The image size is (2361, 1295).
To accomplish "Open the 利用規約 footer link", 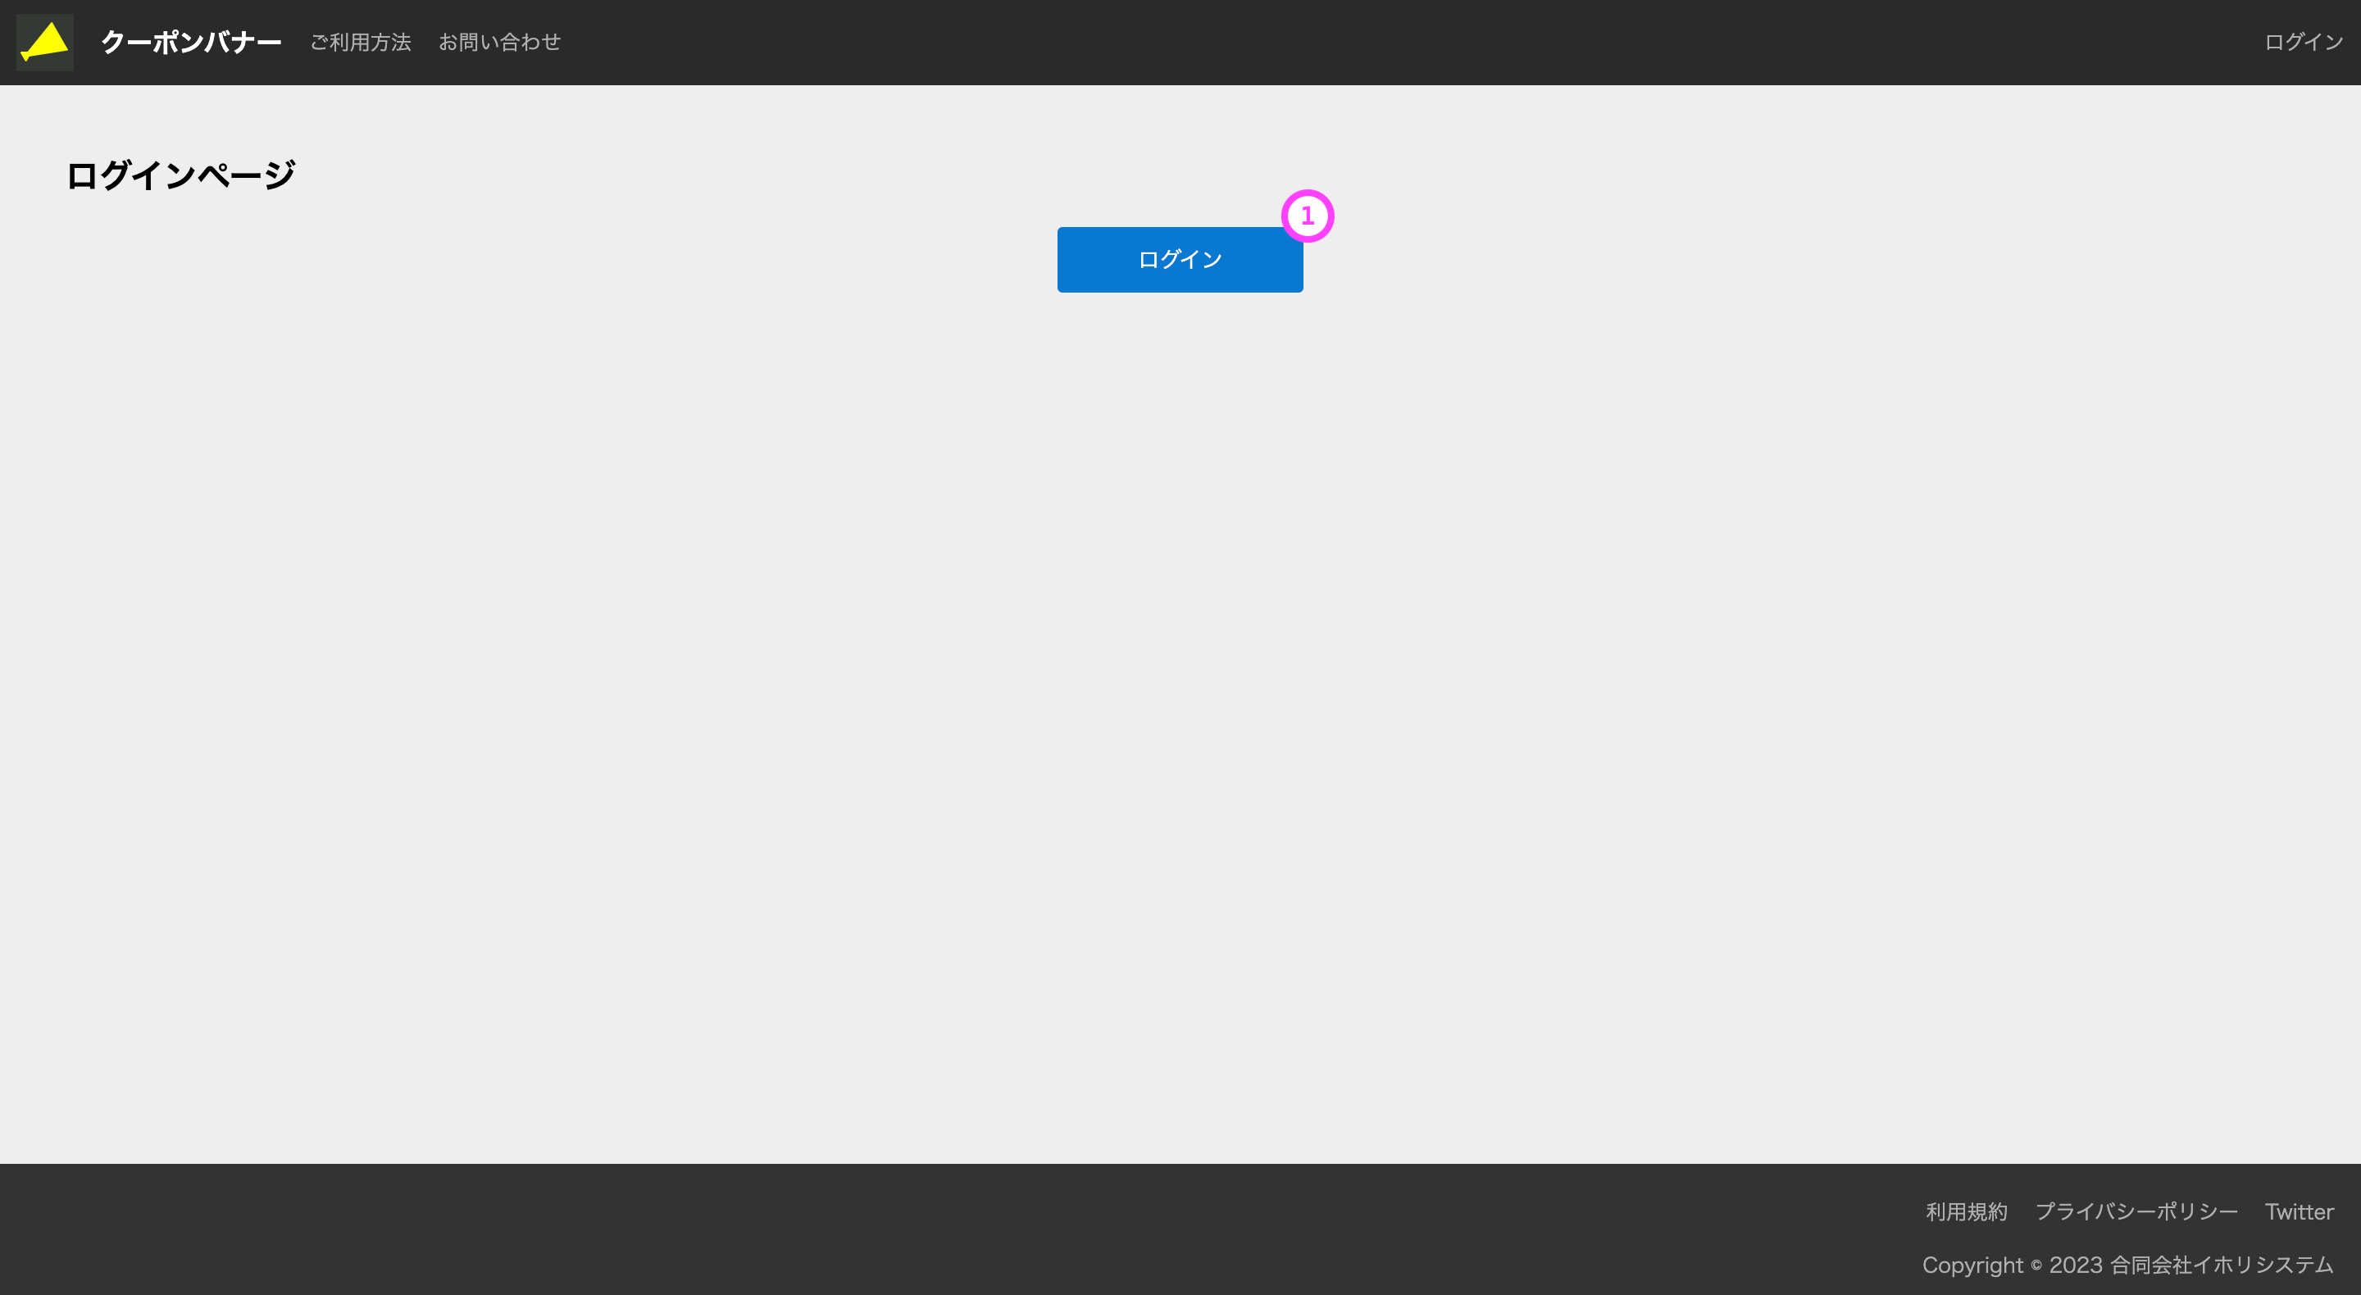I will click(x=1967, y=1211).
